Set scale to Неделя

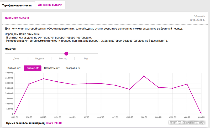[39, 59]
